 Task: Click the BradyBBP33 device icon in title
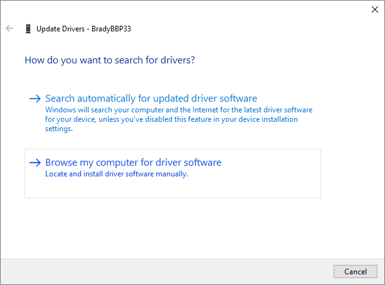28,29
